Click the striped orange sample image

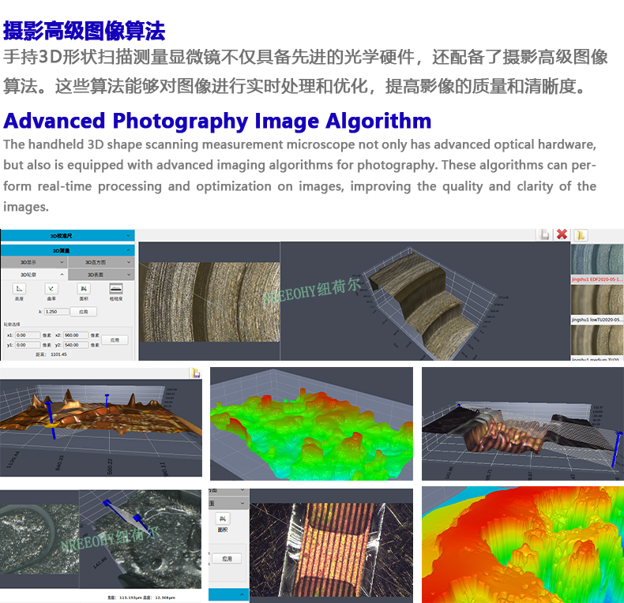tap(331, 549)
